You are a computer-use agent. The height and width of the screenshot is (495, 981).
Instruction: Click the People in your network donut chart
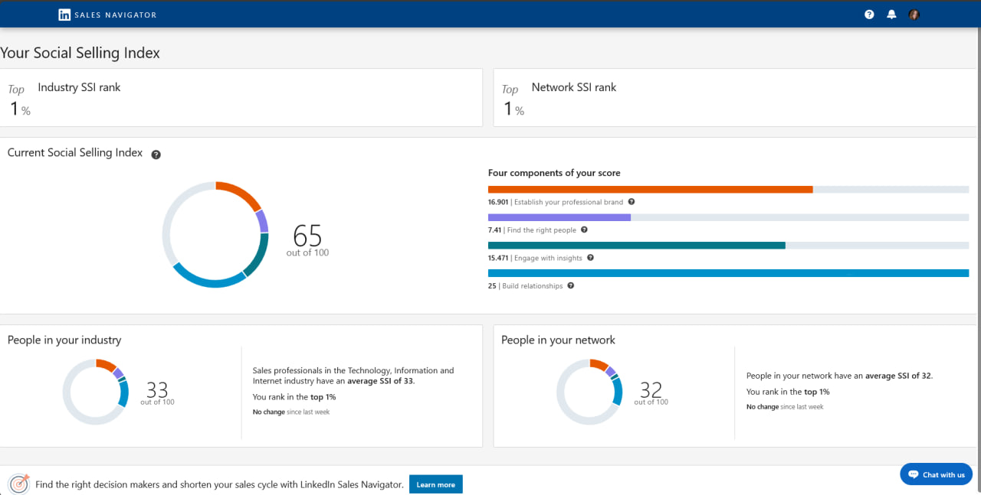589,392
